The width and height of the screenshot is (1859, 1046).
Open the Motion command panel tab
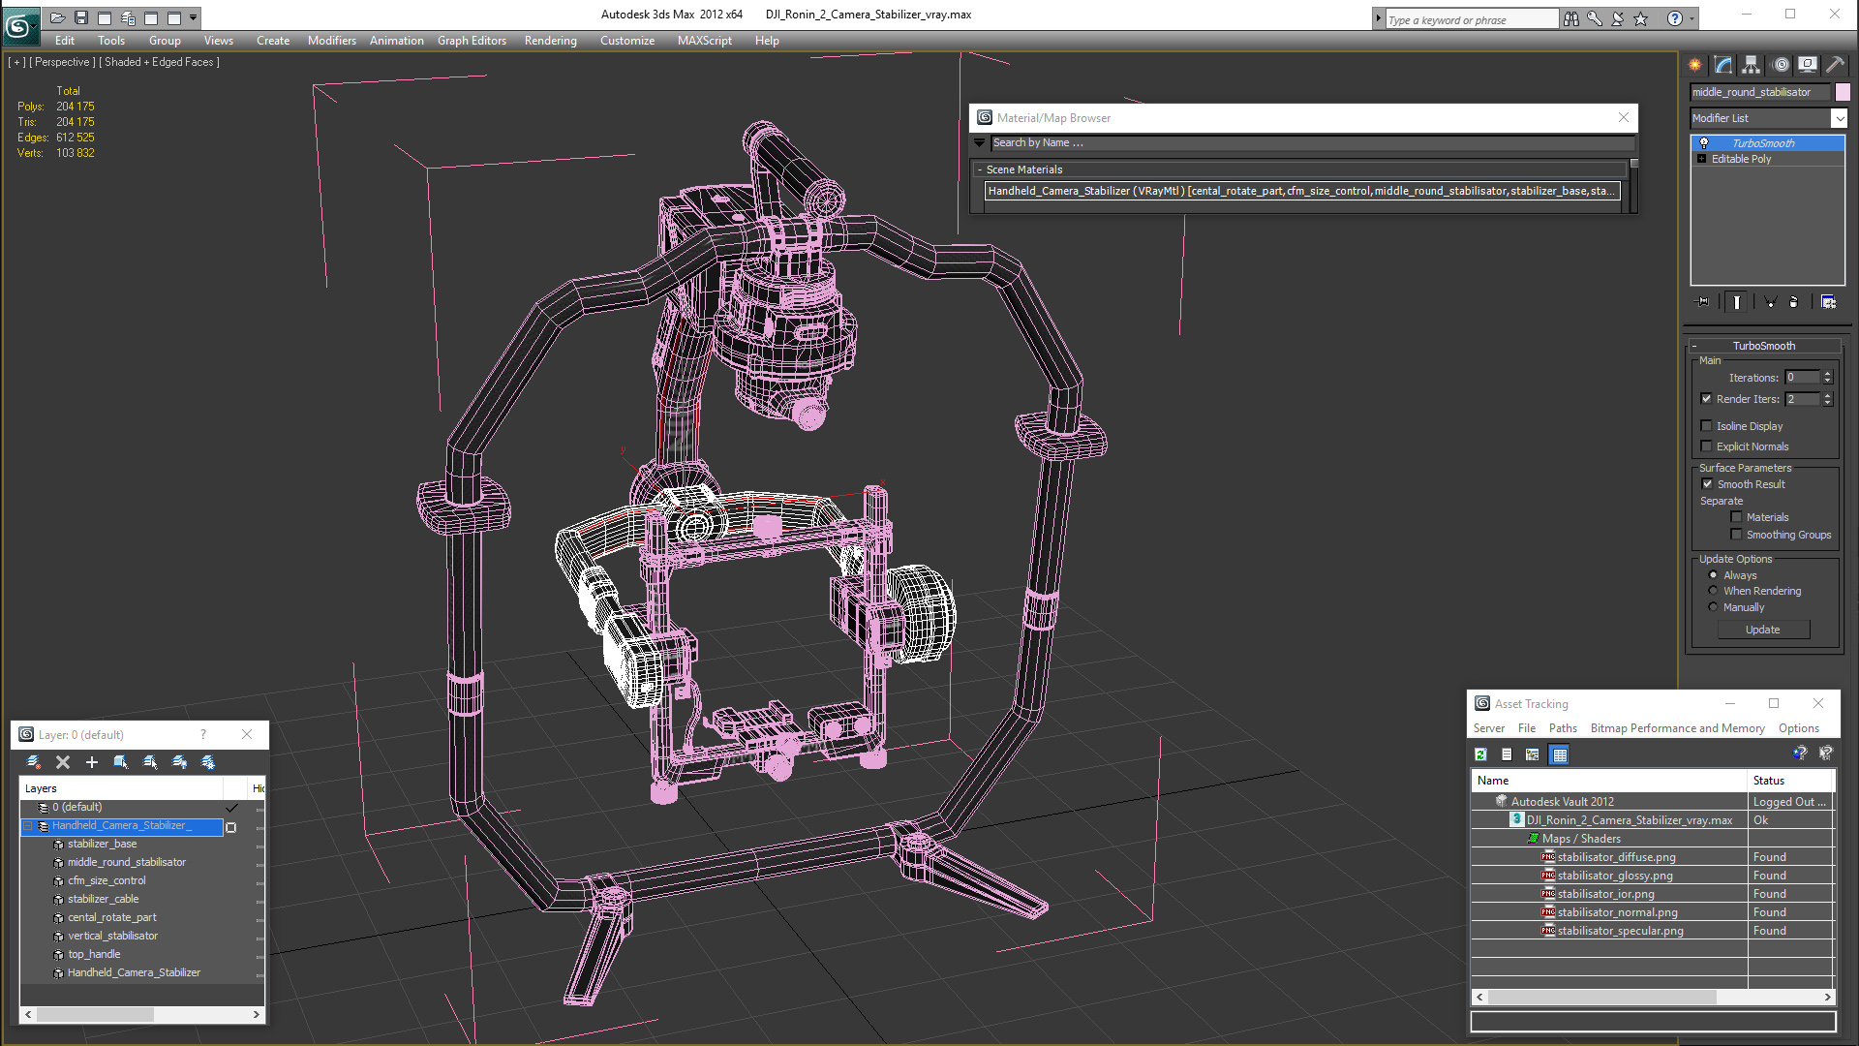[1781, 65]
